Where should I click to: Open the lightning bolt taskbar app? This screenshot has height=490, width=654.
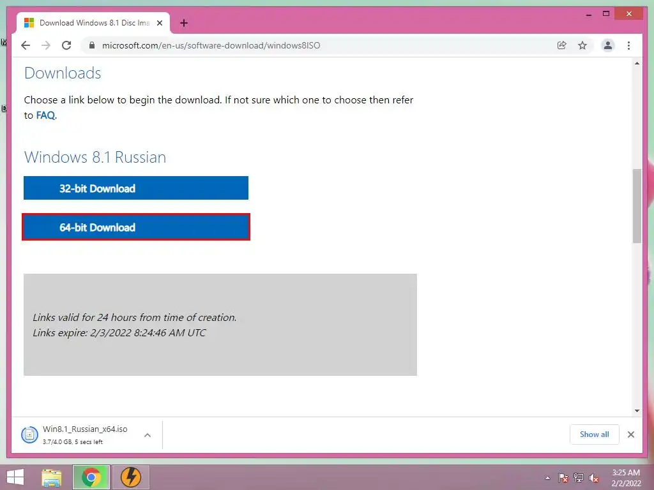pyautogui.click(x=130, y=477)
